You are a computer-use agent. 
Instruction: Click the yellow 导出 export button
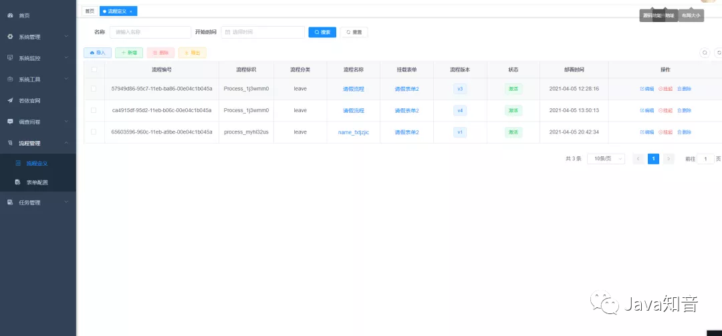[x=193, y=53]
